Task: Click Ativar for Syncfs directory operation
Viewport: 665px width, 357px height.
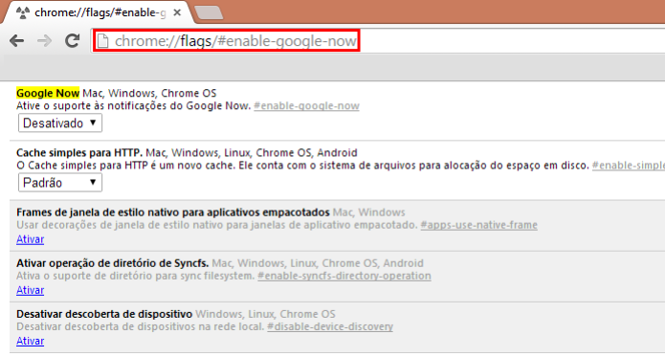Action: pyautogui.click(x=30, y=290)
